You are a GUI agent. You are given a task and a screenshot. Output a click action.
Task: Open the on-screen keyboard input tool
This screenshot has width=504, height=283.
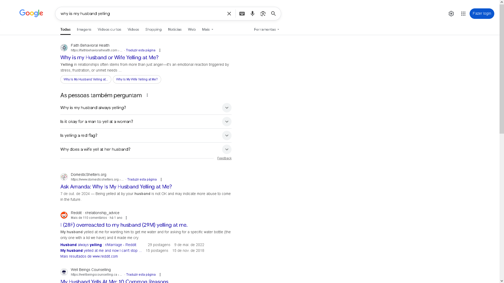[x=242, y=14]
